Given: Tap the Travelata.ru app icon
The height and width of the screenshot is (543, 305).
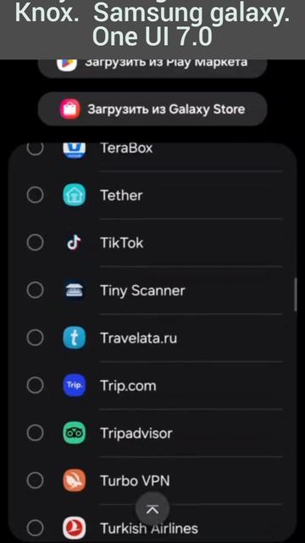Looking at the screenshot, I should 74,338.
